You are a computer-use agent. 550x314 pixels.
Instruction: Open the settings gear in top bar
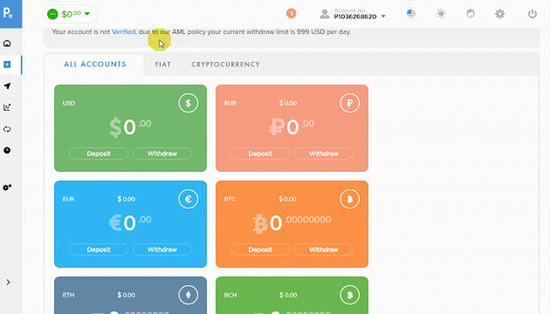coord(500,14)
